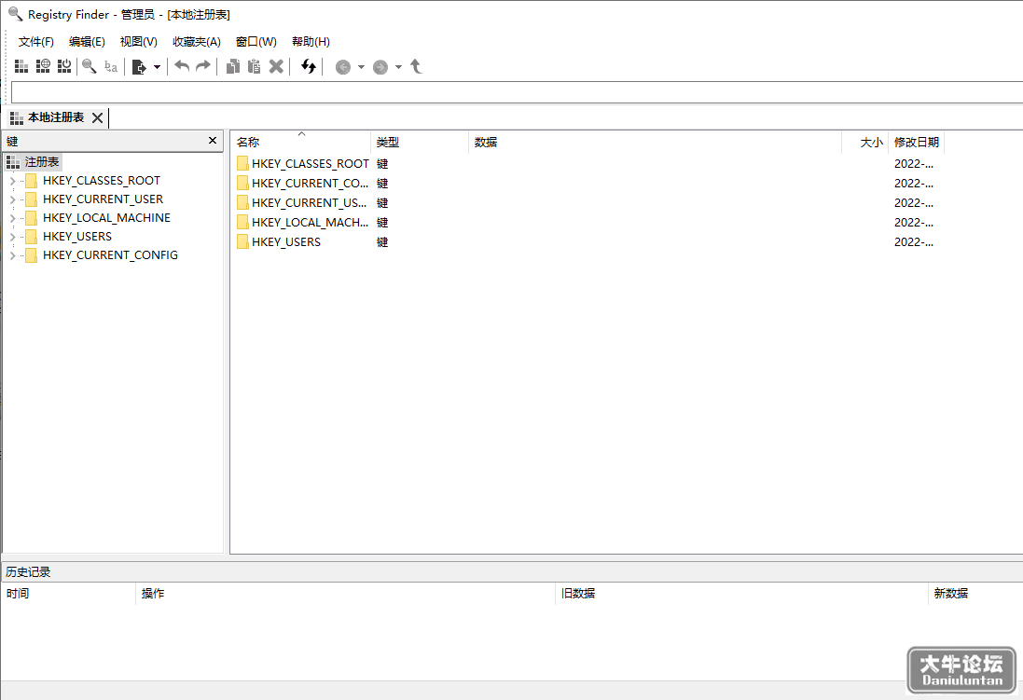This screenshot has width=1023, height=700.
Task: Click the export/import document arrow icon
Action: pyautogui.click(x=139, y=66)
